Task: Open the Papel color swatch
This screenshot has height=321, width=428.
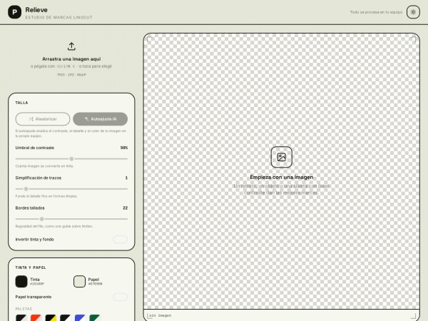Action: coord(79,282)
